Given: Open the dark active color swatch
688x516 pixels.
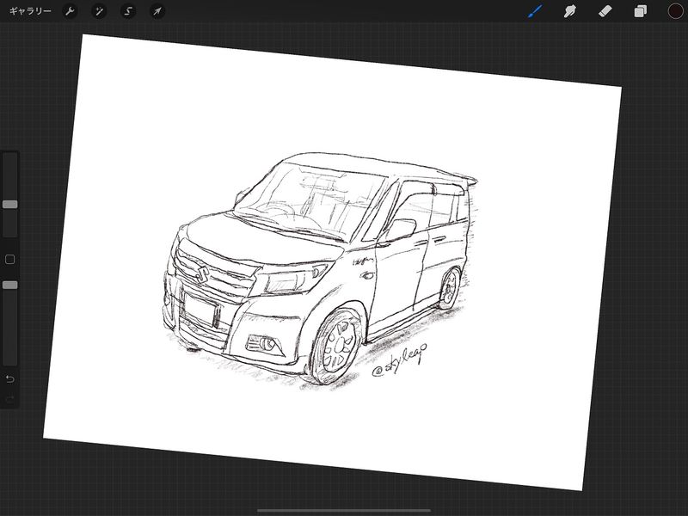Looking at the screenshot, I should click(x=675, y=11).
